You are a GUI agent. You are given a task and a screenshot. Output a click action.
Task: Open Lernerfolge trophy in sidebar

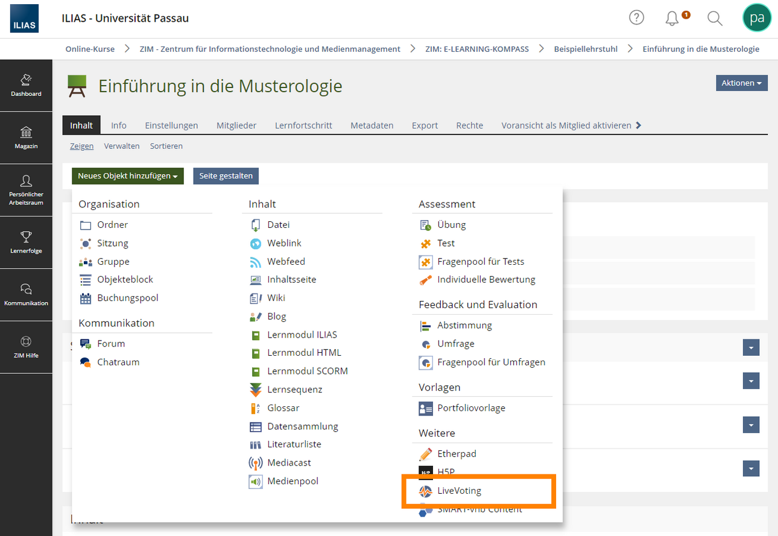click(26, 242)
